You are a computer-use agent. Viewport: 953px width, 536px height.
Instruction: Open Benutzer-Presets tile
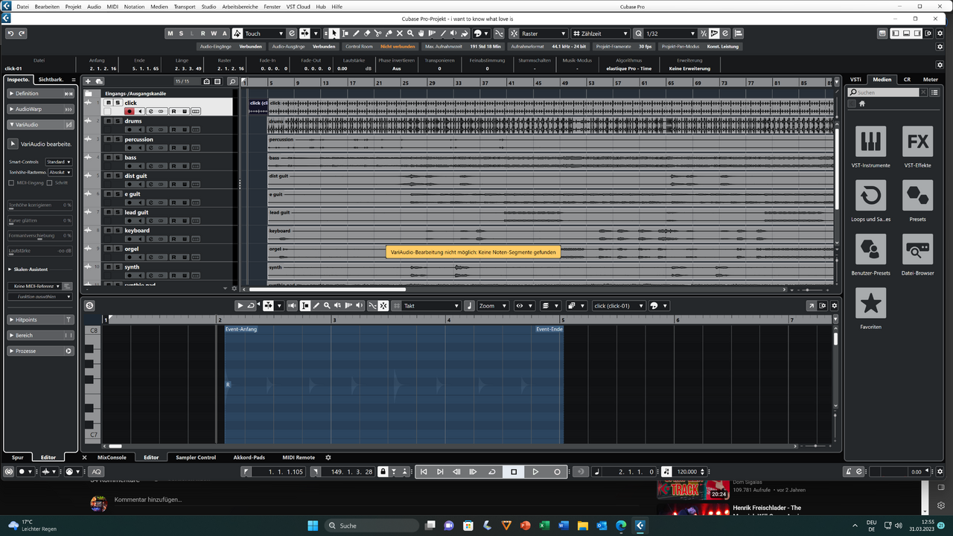tap(870, 249)
